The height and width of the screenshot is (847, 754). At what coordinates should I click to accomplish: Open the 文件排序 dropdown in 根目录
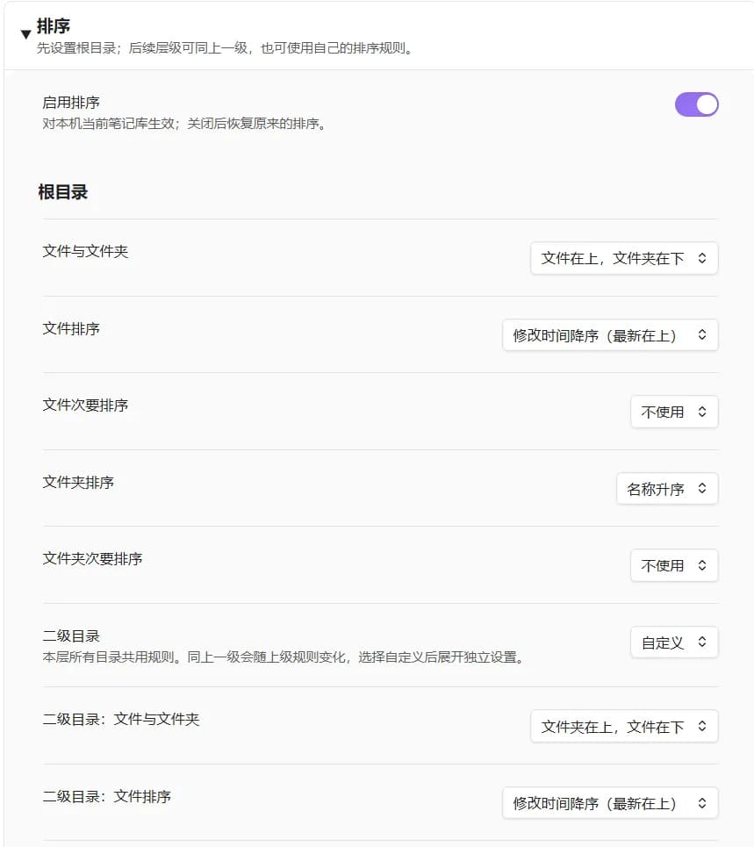[610, 335]
